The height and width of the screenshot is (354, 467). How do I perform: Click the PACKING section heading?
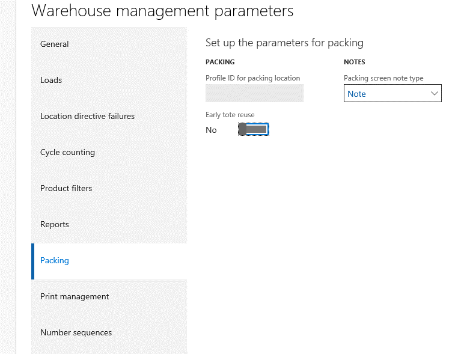[x=220, y=62]
